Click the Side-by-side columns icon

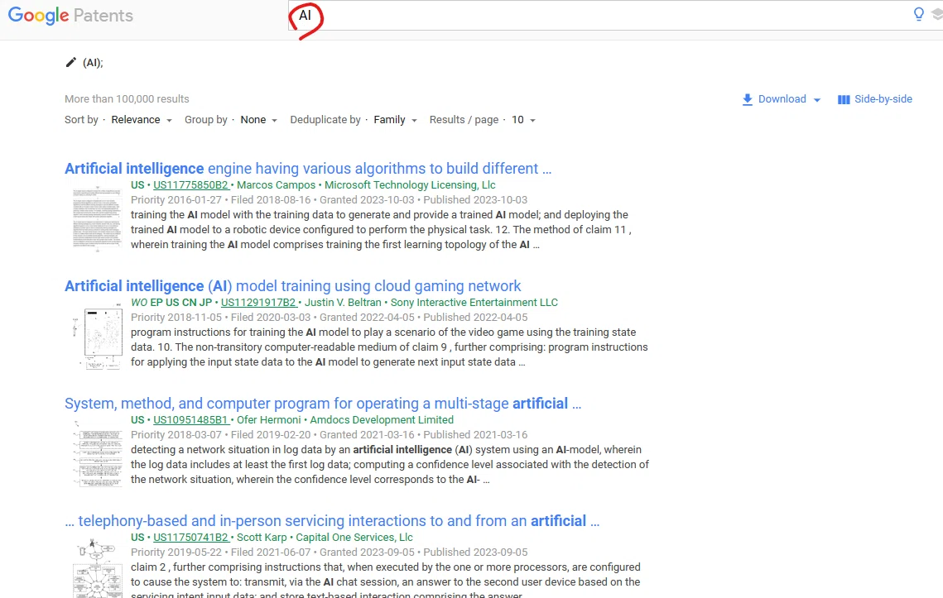pos(844,100)
